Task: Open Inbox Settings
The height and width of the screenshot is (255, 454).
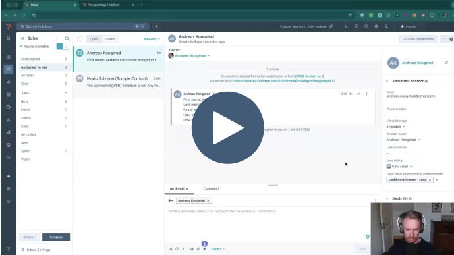Action: click(x=36, y=250)
